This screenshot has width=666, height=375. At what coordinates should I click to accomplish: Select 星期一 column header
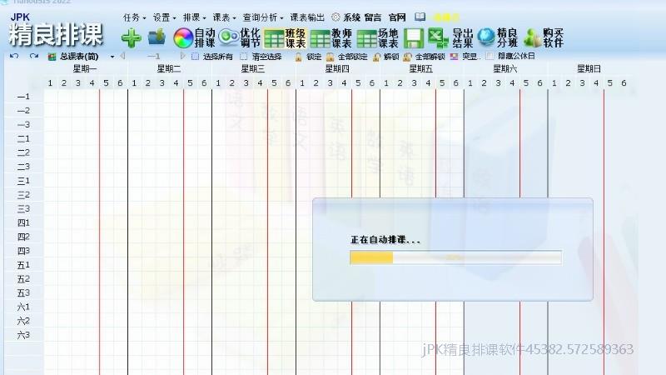pyautogui.click(x=85, y=68)
